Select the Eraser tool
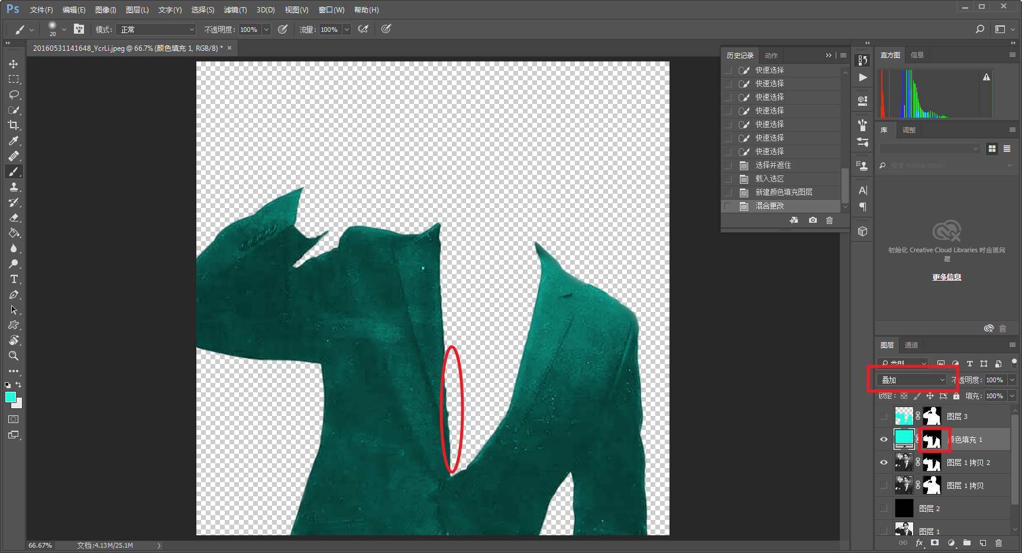1022x553 pixels. coord(14,217)
